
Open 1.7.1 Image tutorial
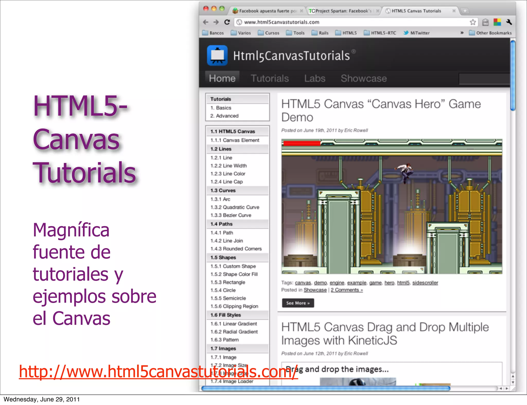pyautogui.click(x=223, y=357)
